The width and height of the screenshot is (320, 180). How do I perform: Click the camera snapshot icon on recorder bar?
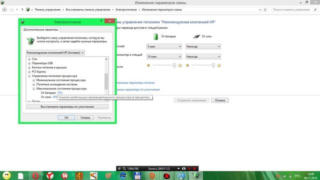click(183, 168)
